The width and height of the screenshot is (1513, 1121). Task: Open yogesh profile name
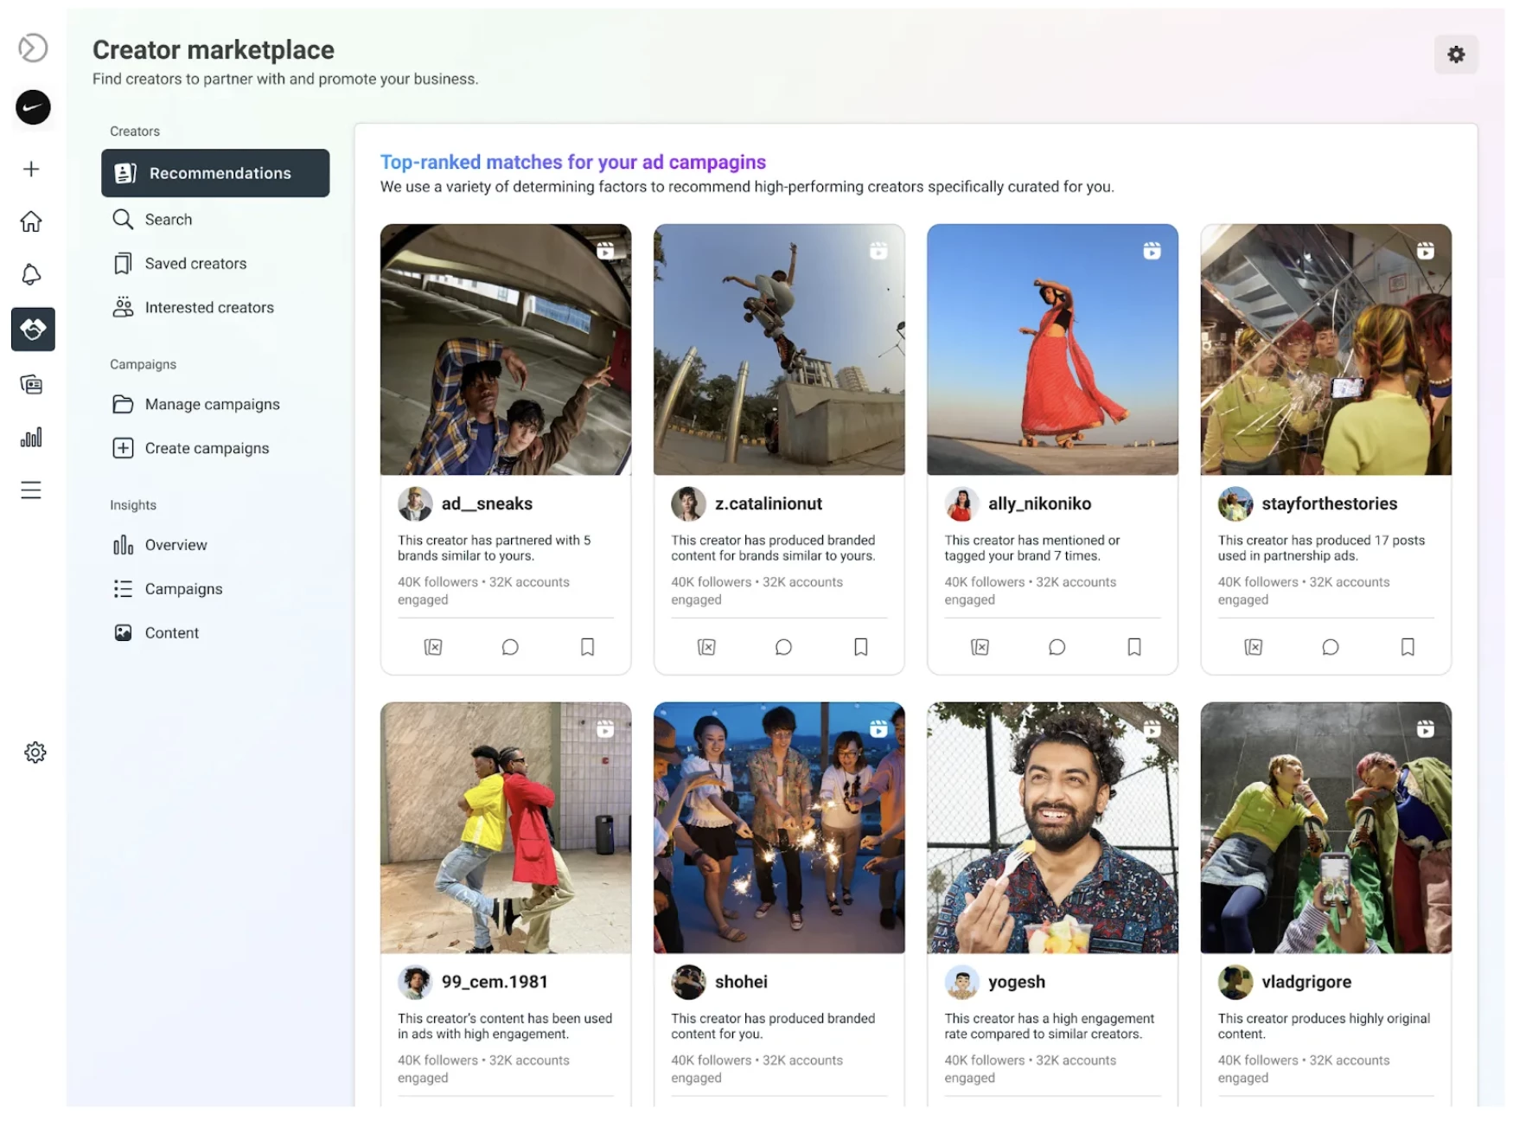point(1016,982)
